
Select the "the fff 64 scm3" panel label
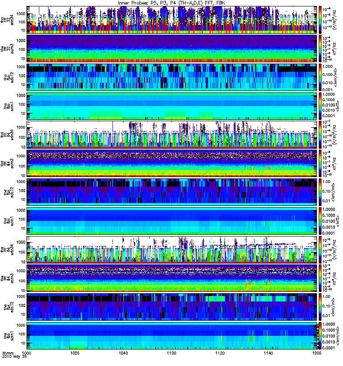[x=7, y=278]
